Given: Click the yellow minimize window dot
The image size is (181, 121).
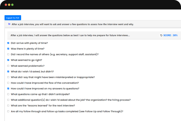Looking at the screenshot, I should pyautogui.click(x=9, y=5).
